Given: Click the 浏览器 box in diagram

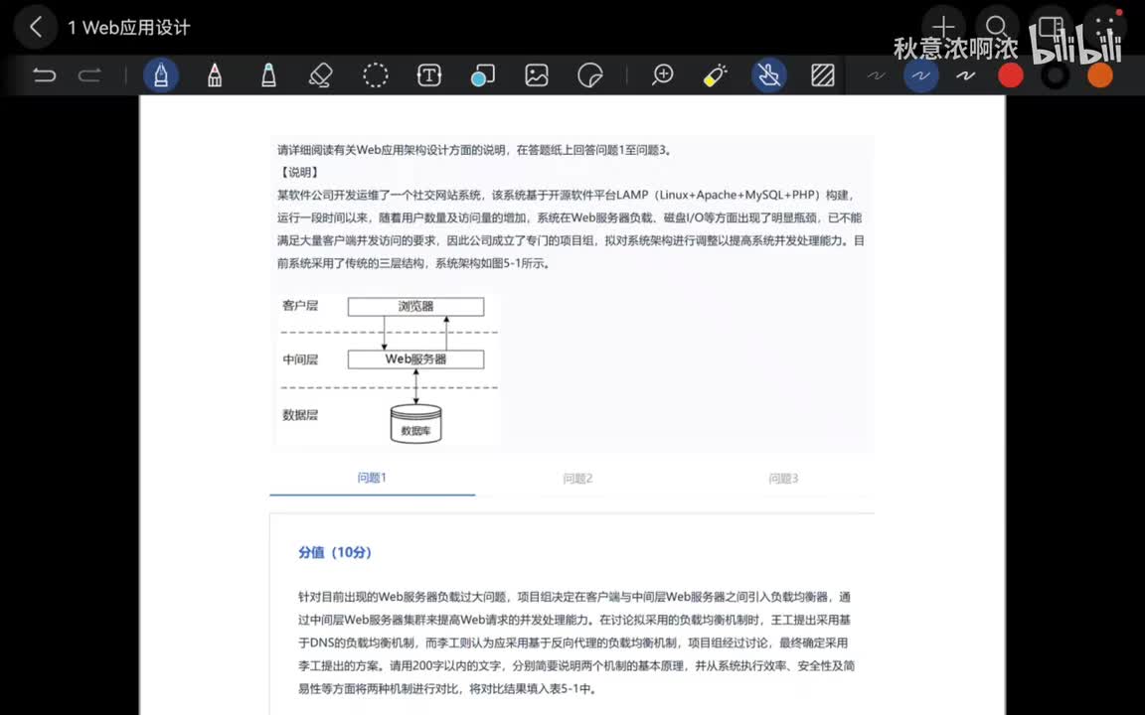Looking at the screenshot, I should point(415,307).
